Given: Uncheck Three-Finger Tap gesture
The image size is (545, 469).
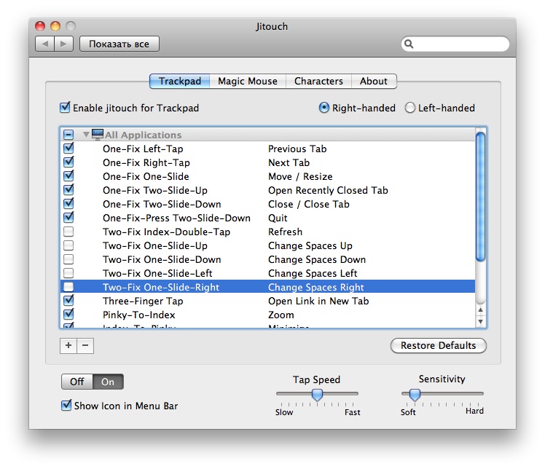Looking at the screenshot, I should [68, 301].
